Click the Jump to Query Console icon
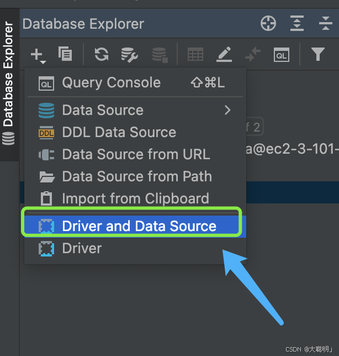 coord(282,54)
